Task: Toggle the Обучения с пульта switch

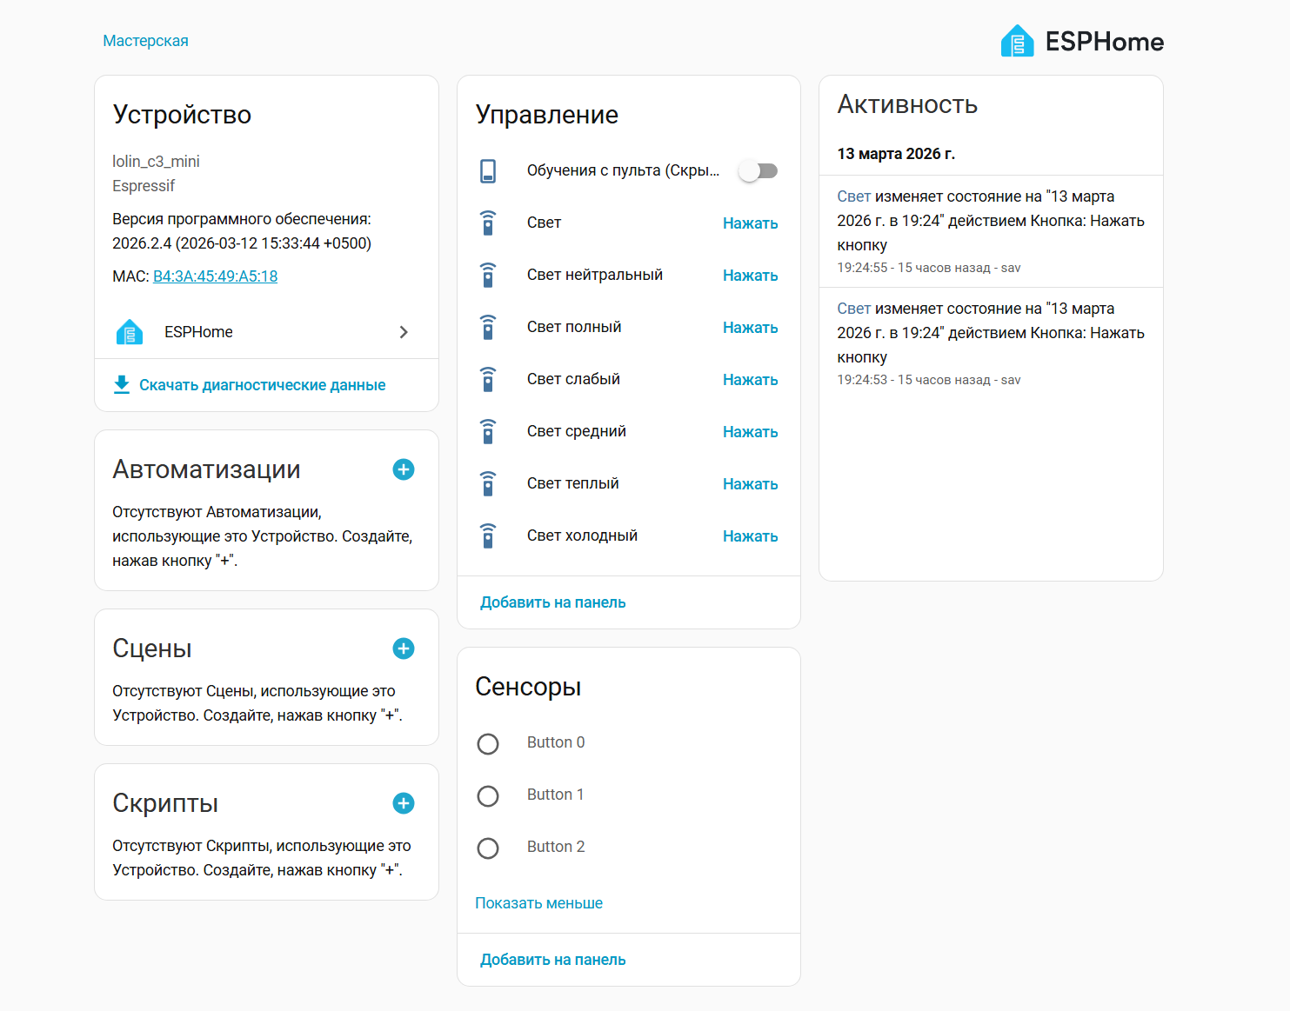Action: click(x=758, y=171)
